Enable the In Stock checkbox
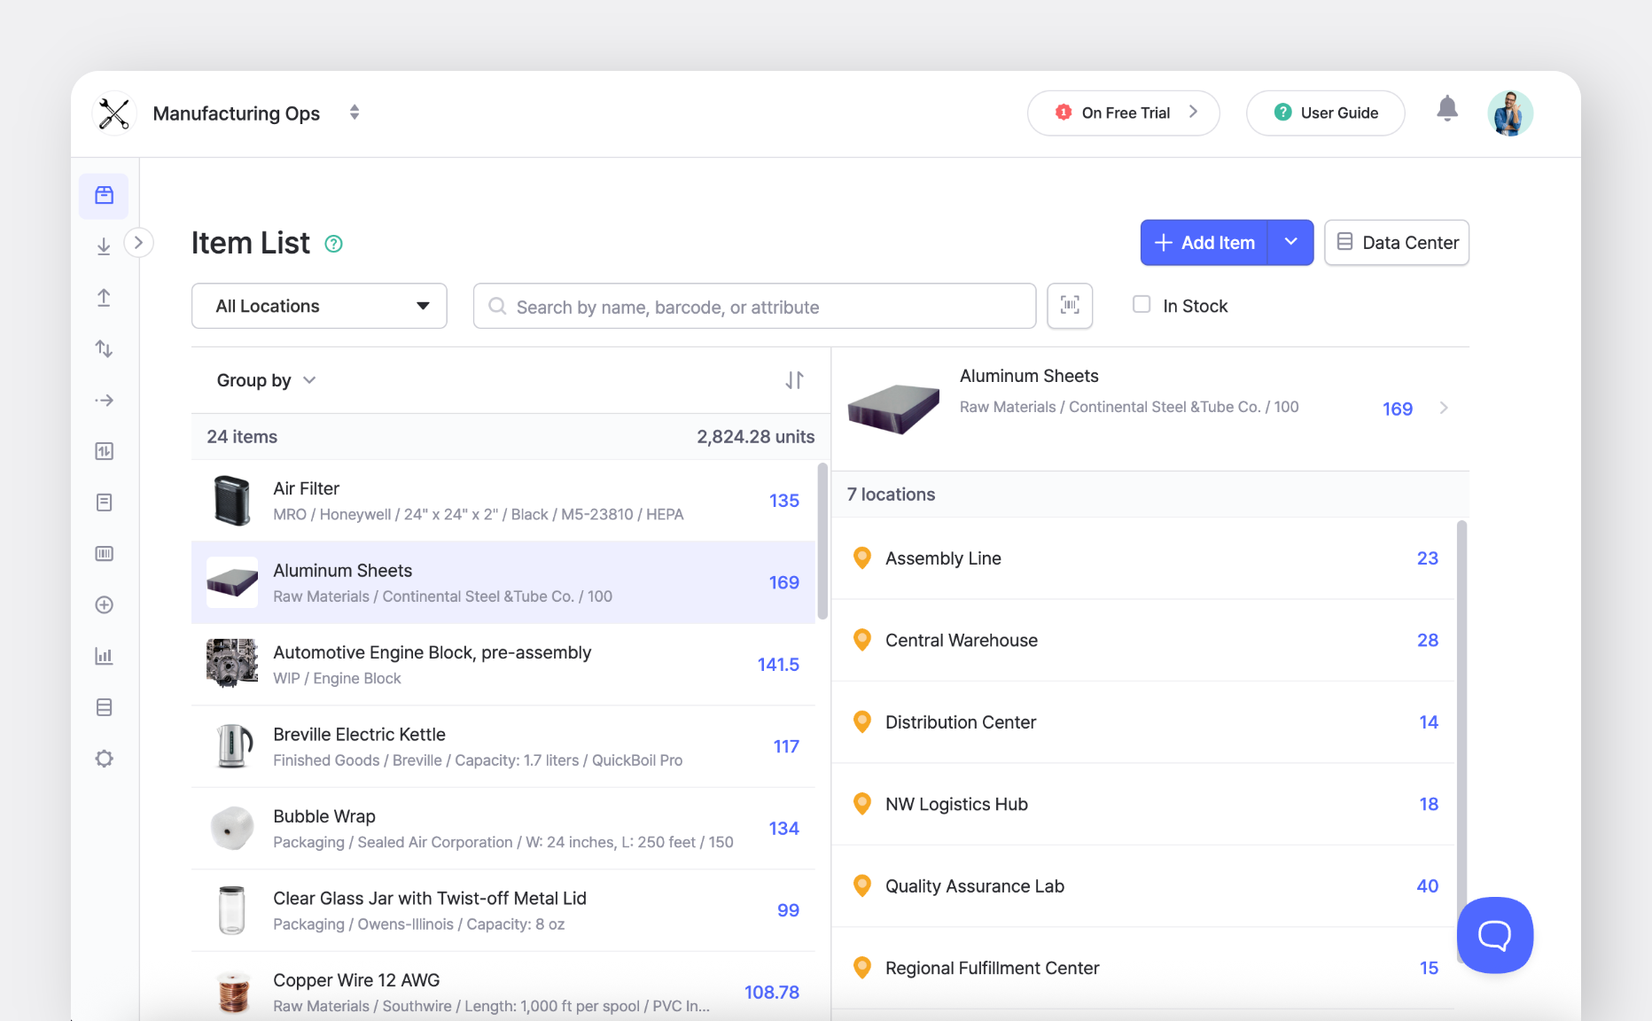This screenshot has width=1652, height=1021. pyautogui.click(x=1142, y=305)
